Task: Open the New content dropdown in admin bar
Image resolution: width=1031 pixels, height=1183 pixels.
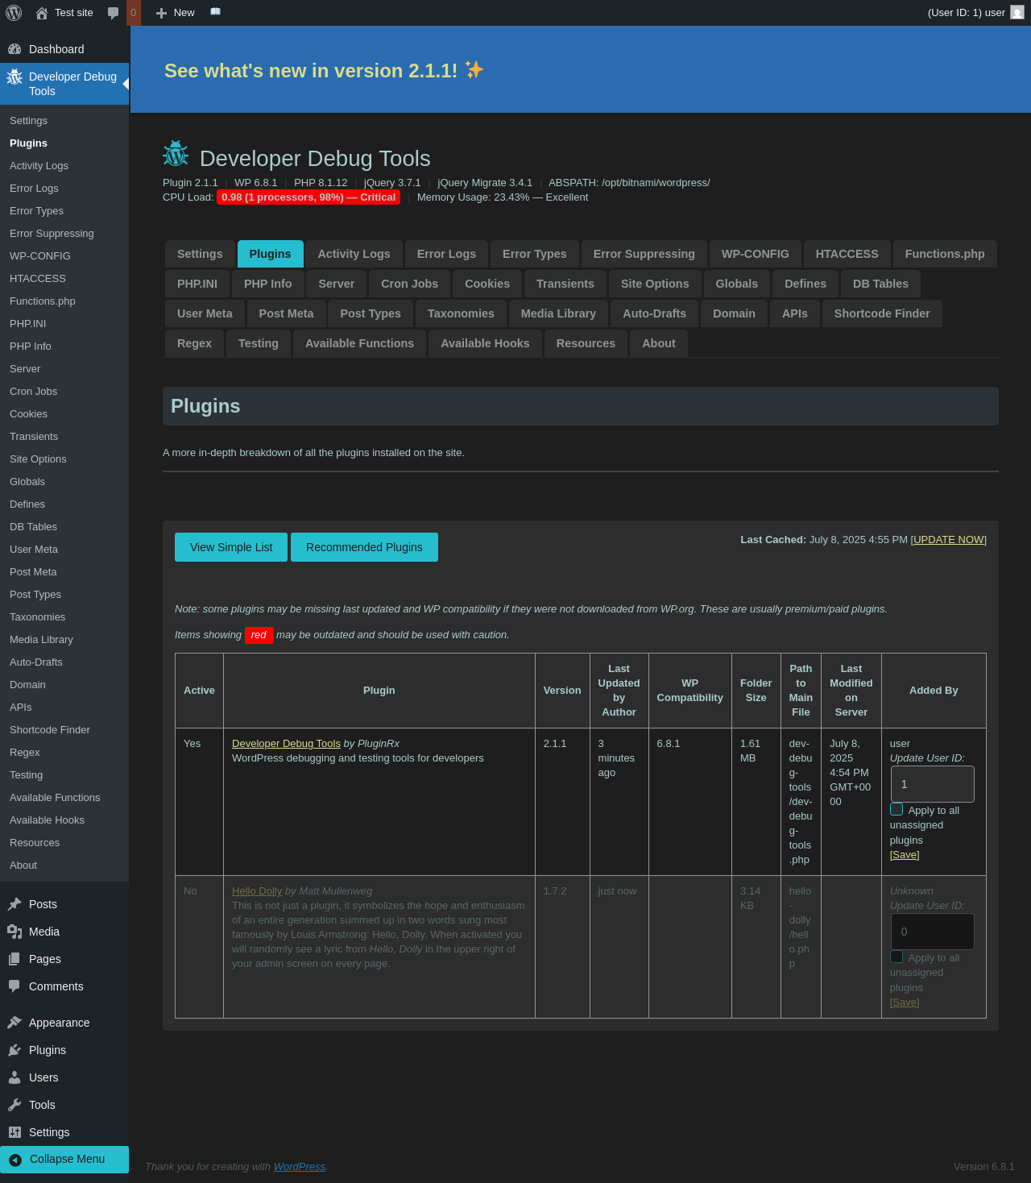Action: pyautogui.click(x=176, y=13)
